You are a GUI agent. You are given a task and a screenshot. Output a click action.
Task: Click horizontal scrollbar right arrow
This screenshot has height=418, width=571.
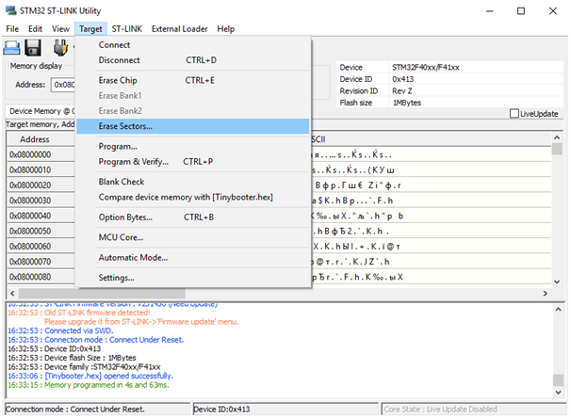click(546, 293)
